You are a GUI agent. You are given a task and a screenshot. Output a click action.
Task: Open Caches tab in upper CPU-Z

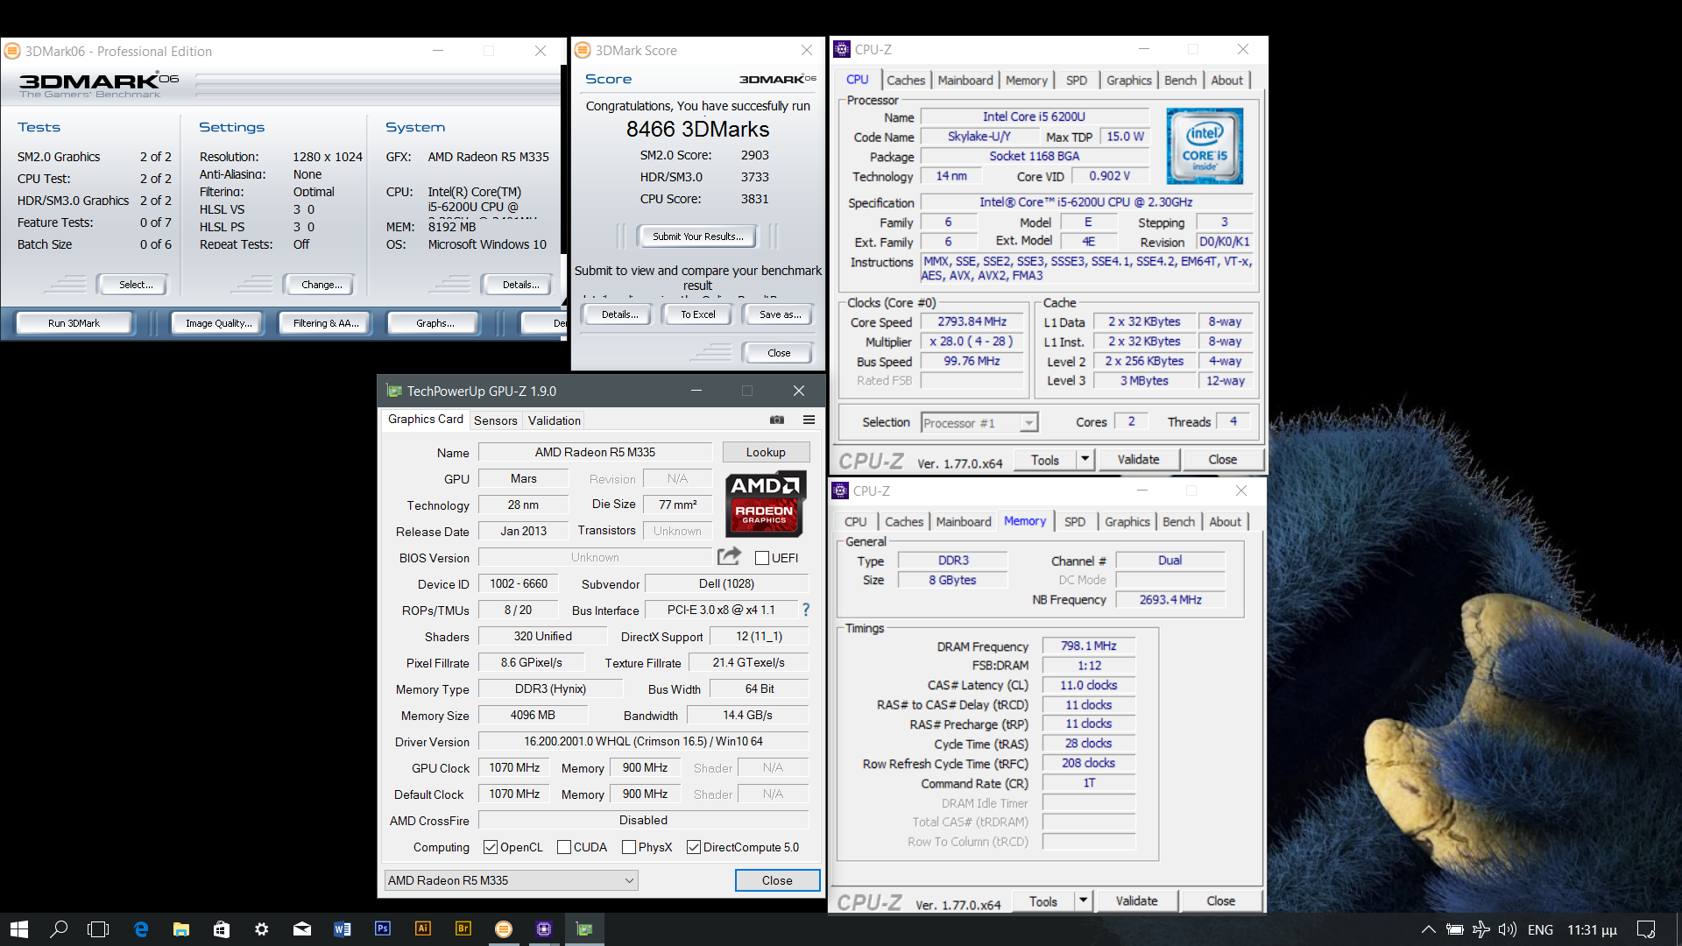tap(906, 80)
